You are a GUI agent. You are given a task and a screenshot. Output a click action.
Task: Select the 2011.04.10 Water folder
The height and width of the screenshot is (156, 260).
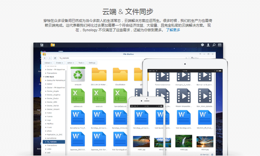pos(99,74)
